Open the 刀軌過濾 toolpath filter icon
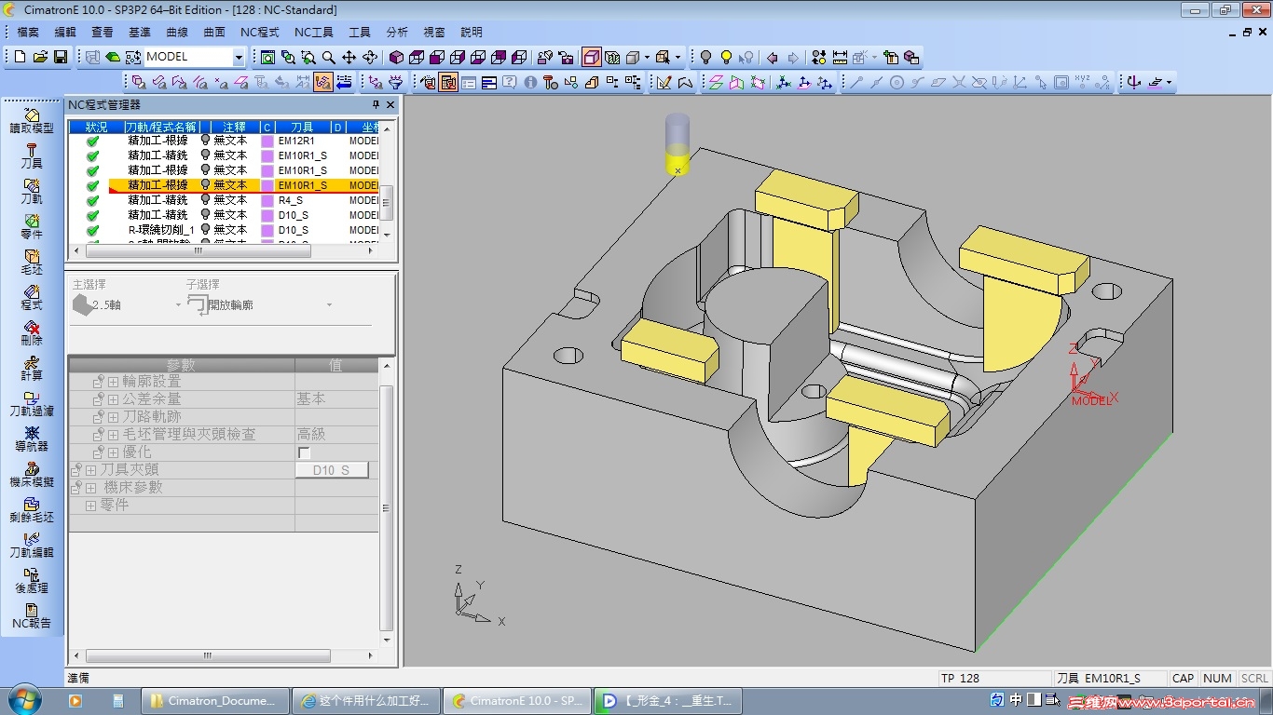1273x715 pixels. pyautogui.click(x=32, y=403)
